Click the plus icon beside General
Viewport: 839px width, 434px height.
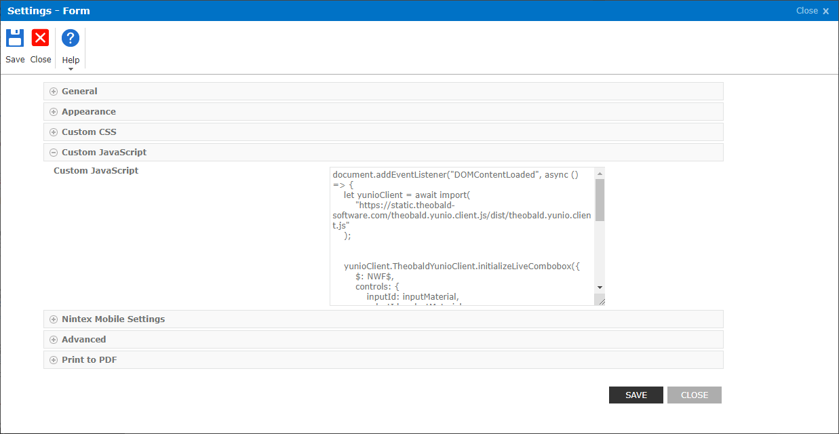click(x=53, y=91)
